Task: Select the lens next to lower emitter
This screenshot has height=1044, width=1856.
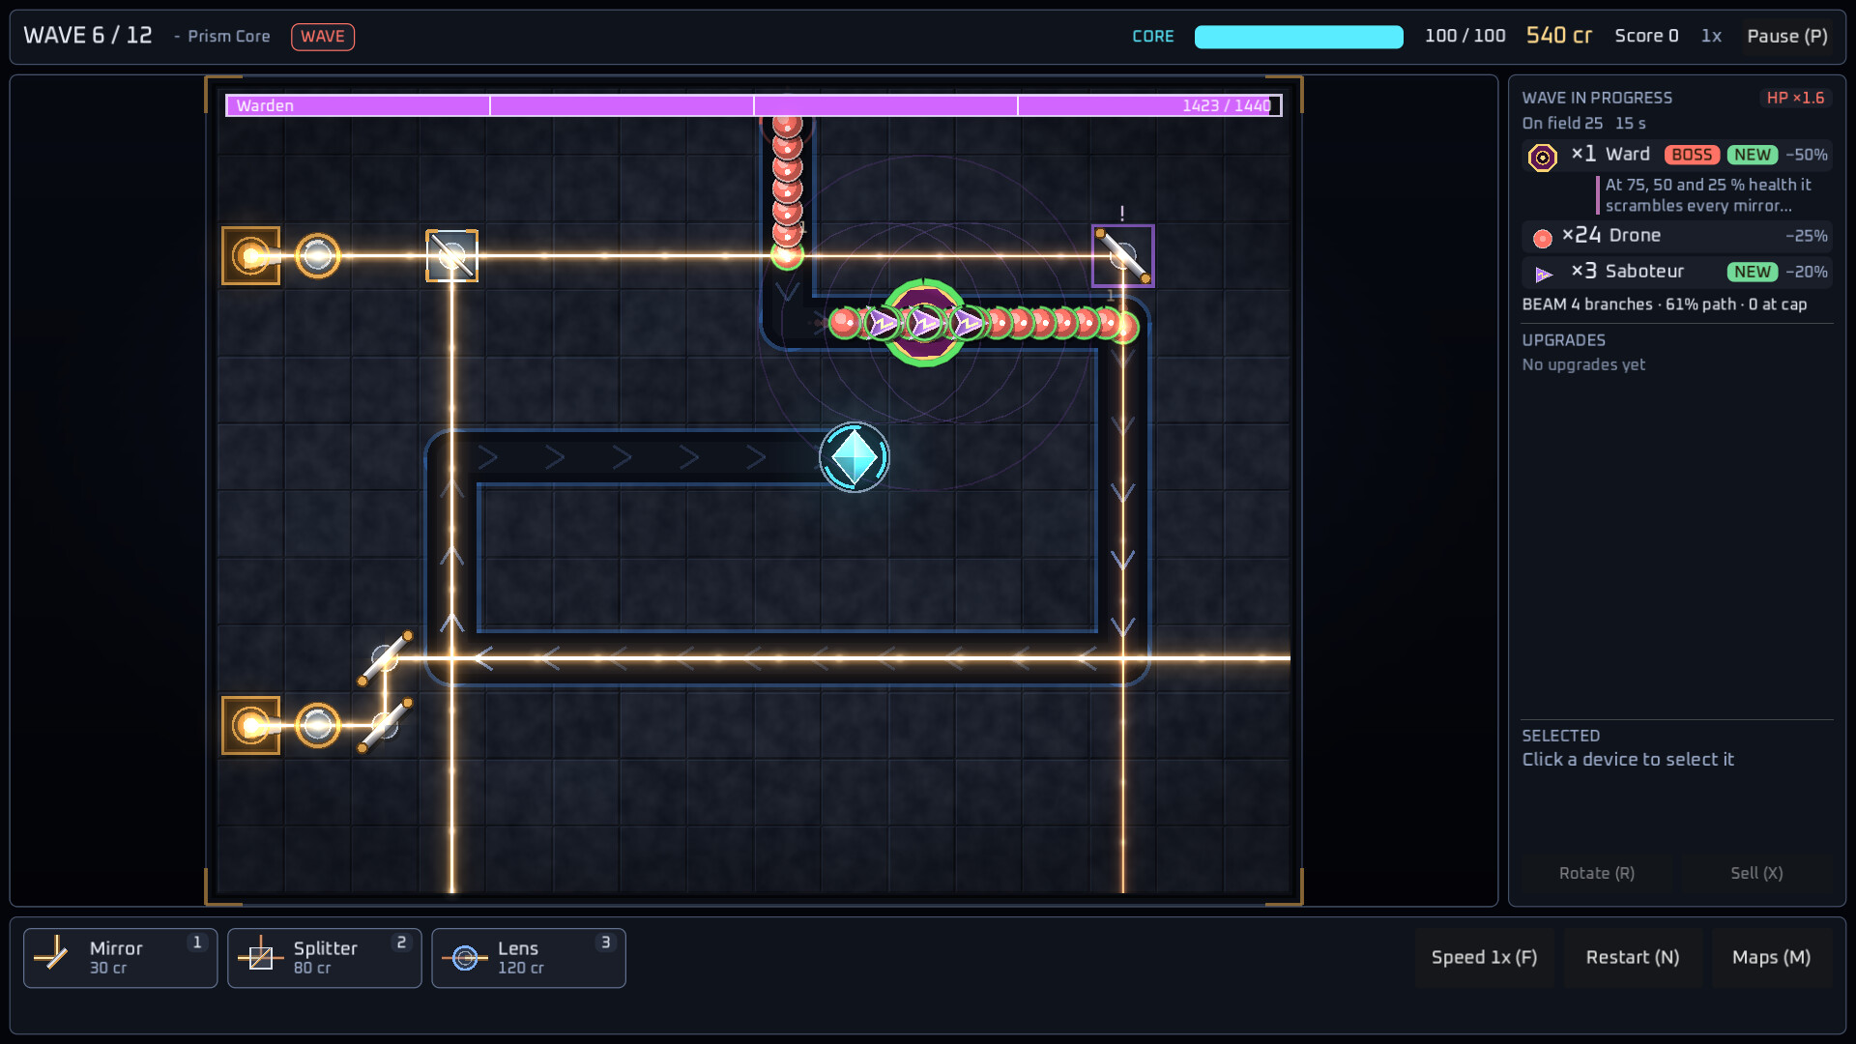Action: [318, 725]
